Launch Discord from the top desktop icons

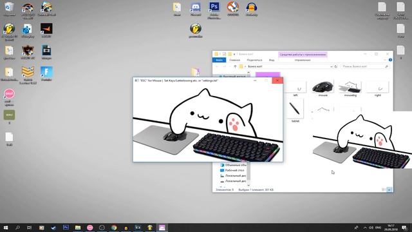pos(196,9)
